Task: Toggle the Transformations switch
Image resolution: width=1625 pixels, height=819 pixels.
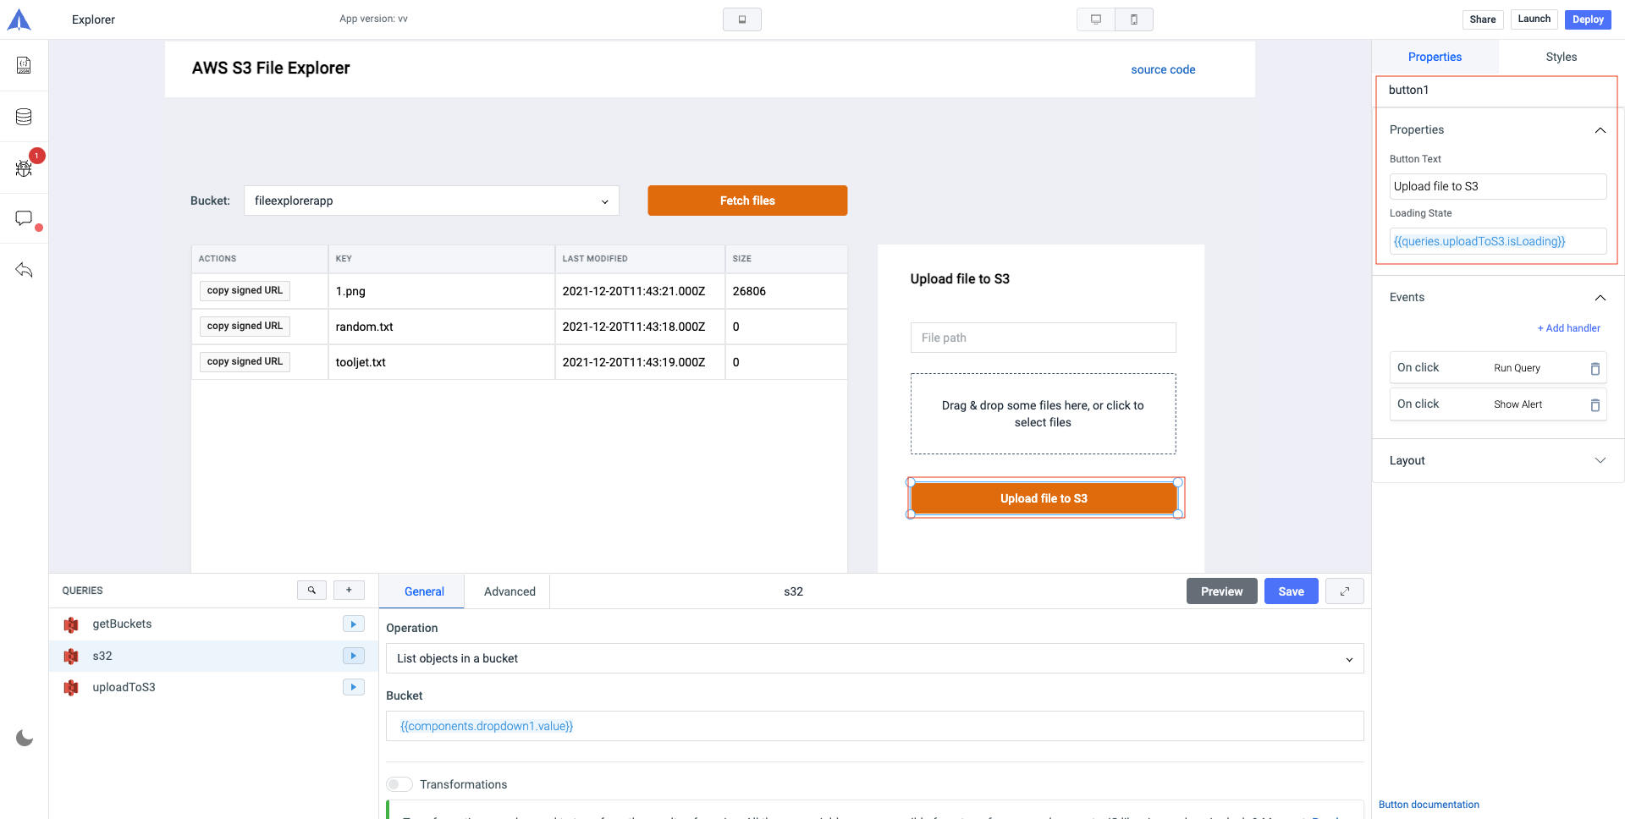Action: (x=399, y=784)
